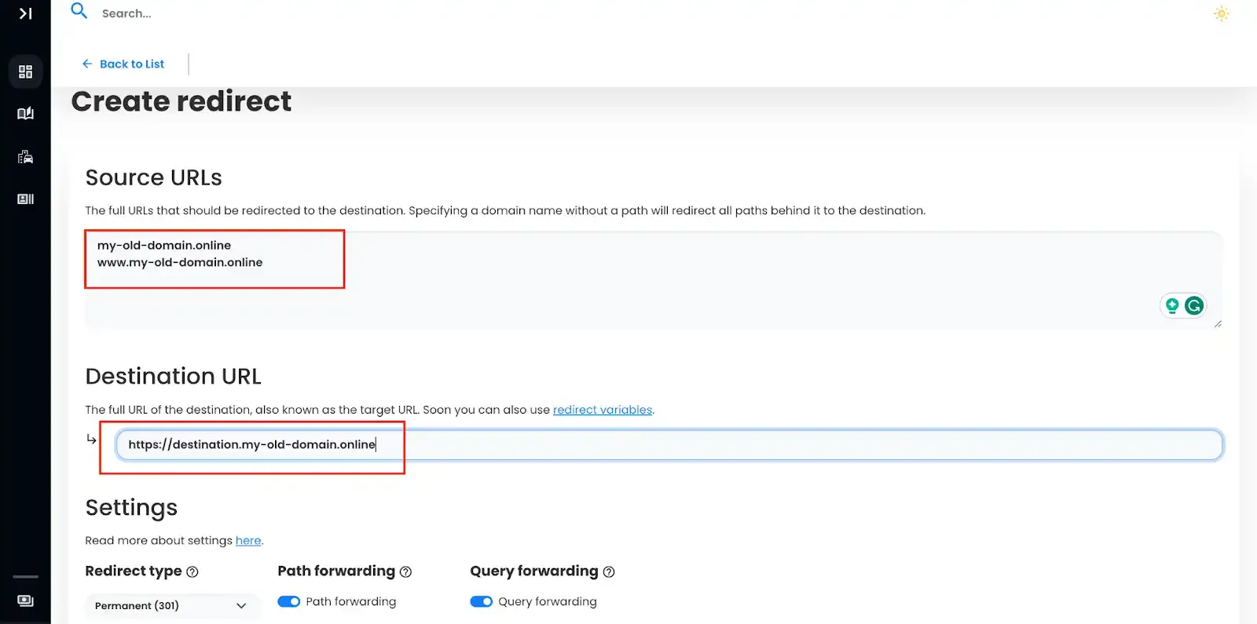This screenshot has width=1257, height=624.
Task: Navigate using Back to List
Action: pos(123,64)
